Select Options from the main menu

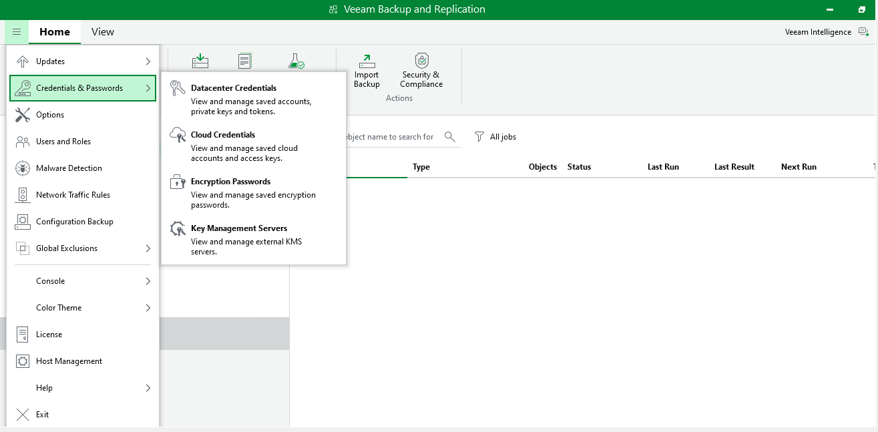tap(83, 115)
